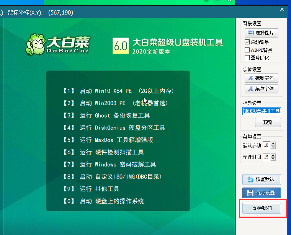Click the 标题设置 title text field
This screenshot has width=291, height=235.
[x=262, y=111]
